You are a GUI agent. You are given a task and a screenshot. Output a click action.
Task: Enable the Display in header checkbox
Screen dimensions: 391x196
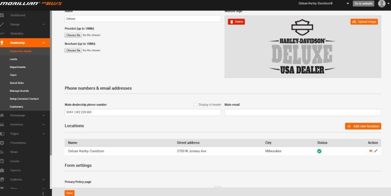point(196,104)
